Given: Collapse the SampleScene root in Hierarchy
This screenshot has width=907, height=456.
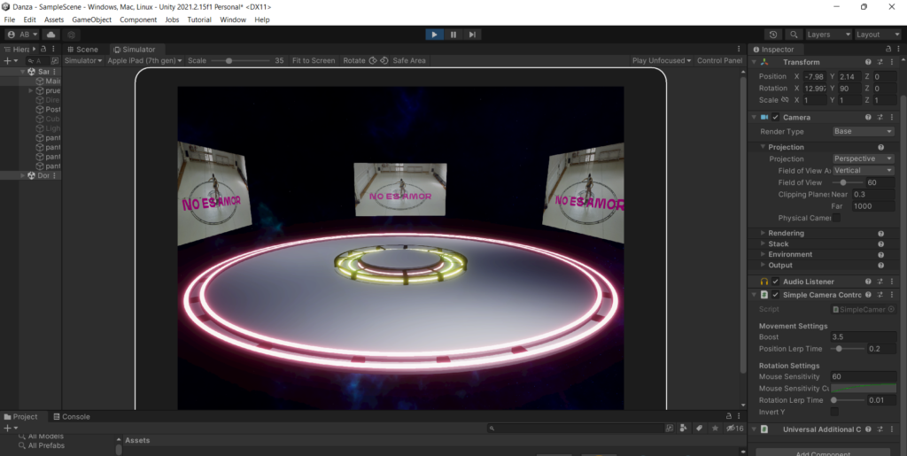Looking at the screenshot, I should click(x=22, y=72).
